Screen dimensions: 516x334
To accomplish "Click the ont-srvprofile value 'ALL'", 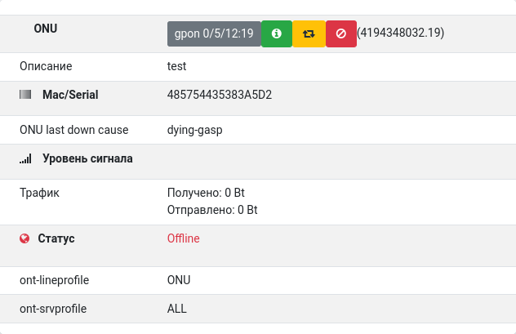I will click(177, 309).
